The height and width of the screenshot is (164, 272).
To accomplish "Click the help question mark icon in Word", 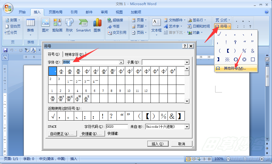I will [267, 12].
